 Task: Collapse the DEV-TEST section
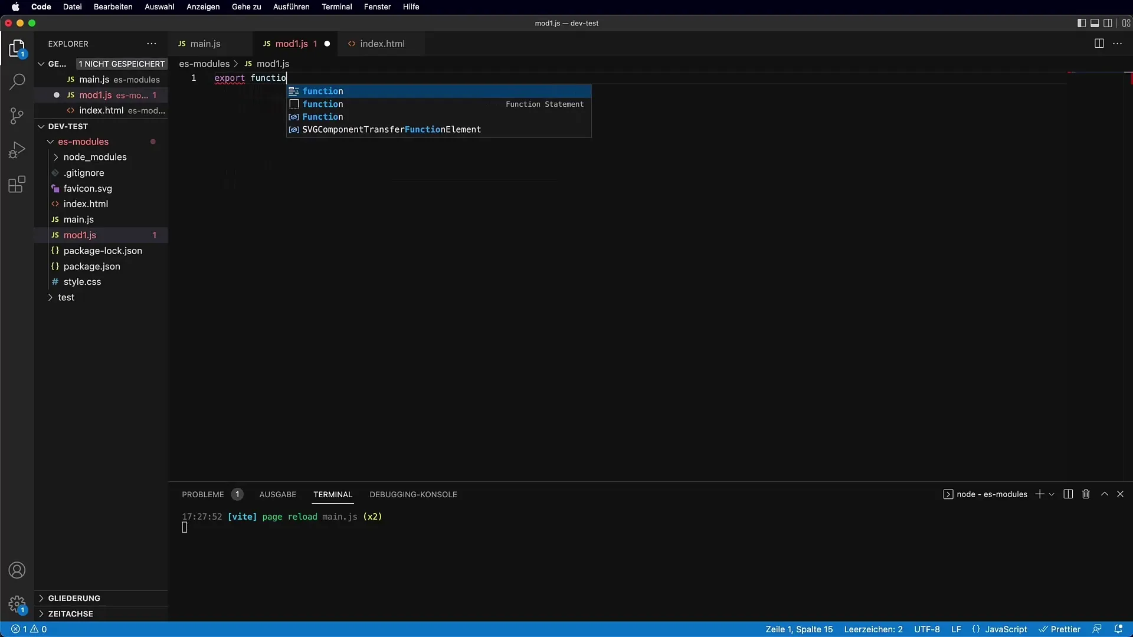[x=41, y=126]
